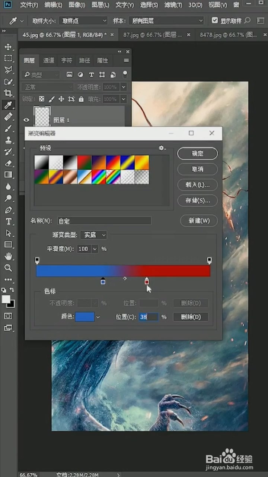Hide 图层 1 with the eye icon
This screenshot has width=268, height=477.
[26, 120]
